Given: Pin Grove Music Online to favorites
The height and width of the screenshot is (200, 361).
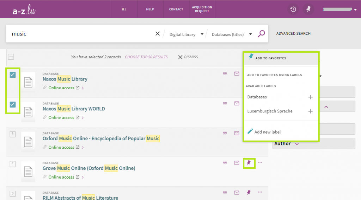Looking at the screenshot, I should [x=249, y=163].
